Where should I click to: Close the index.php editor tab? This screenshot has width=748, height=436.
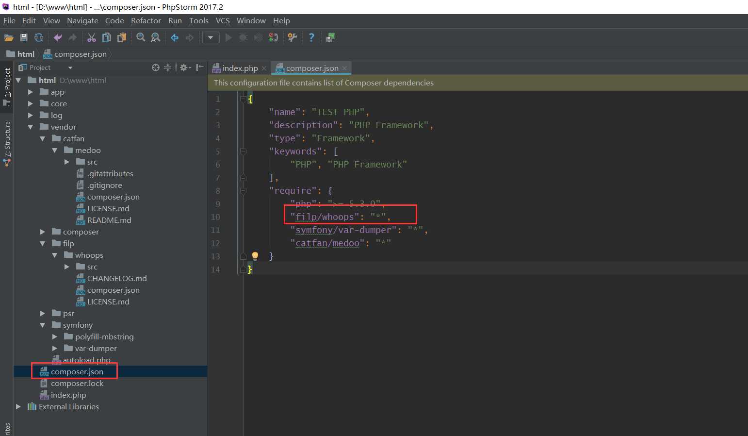coord(264,68)
